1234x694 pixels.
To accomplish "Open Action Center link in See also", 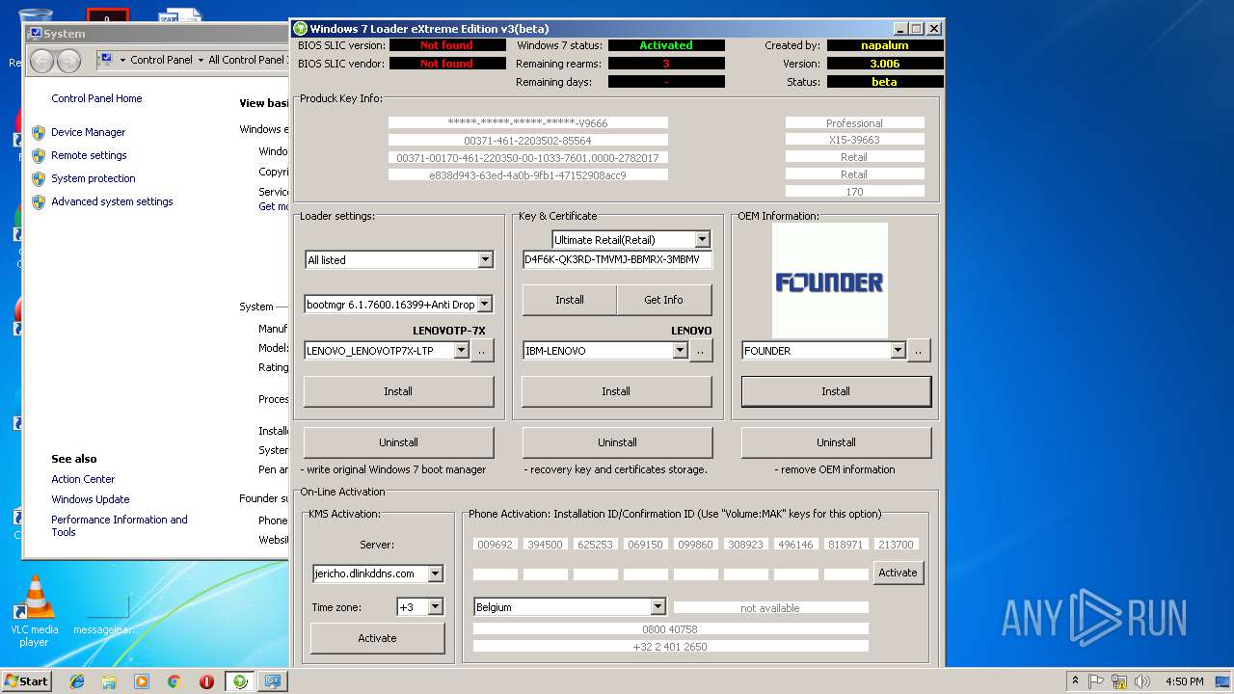I will click(x=83, y=479).
